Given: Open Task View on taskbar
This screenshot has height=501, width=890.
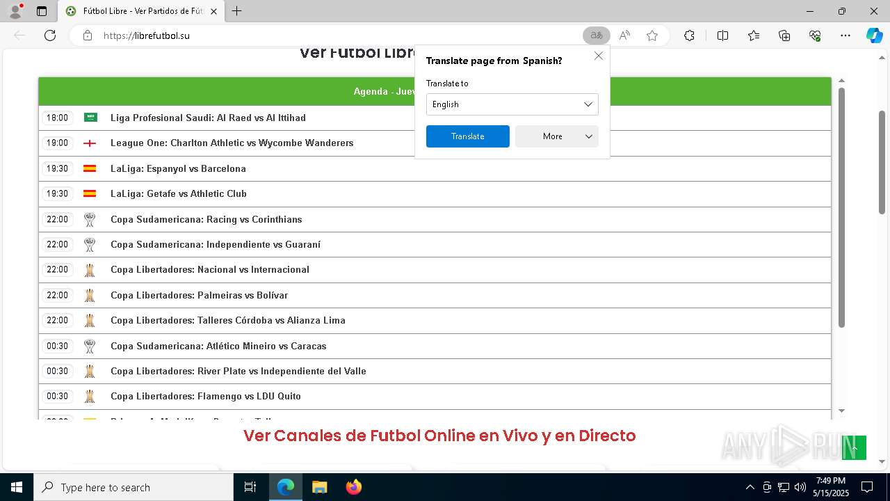Looking at the screenshot, I should point(250,487).
